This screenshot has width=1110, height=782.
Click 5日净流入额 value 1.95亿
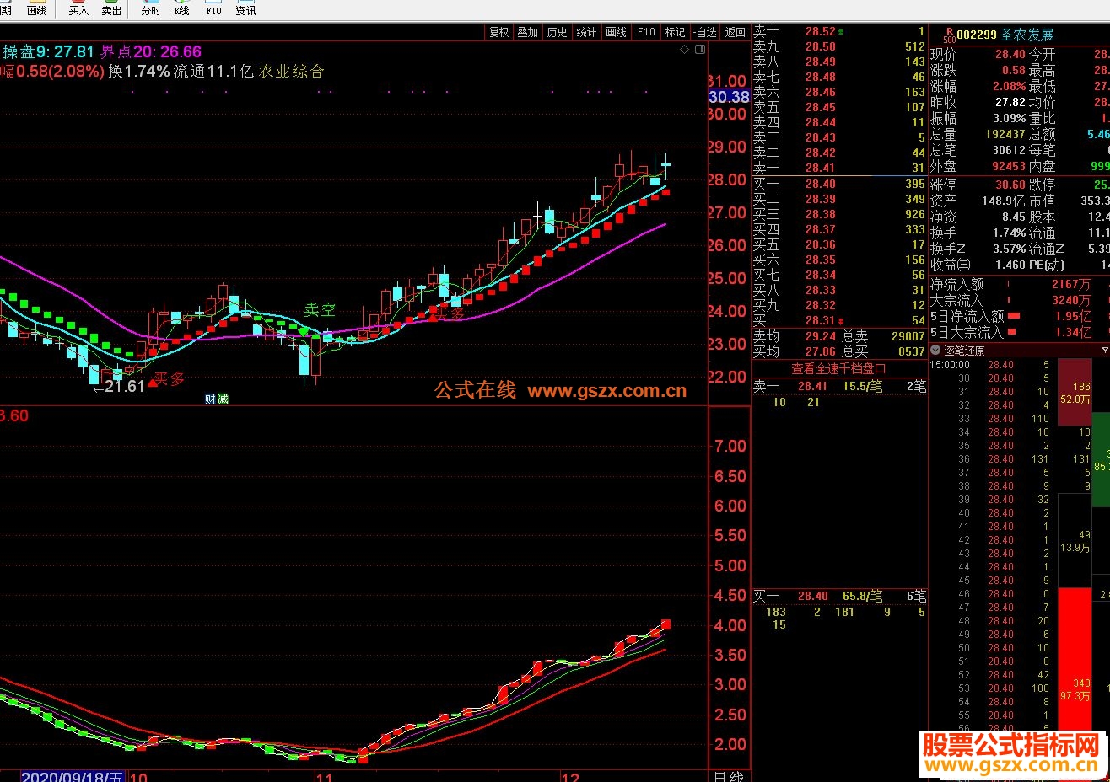1073,316
